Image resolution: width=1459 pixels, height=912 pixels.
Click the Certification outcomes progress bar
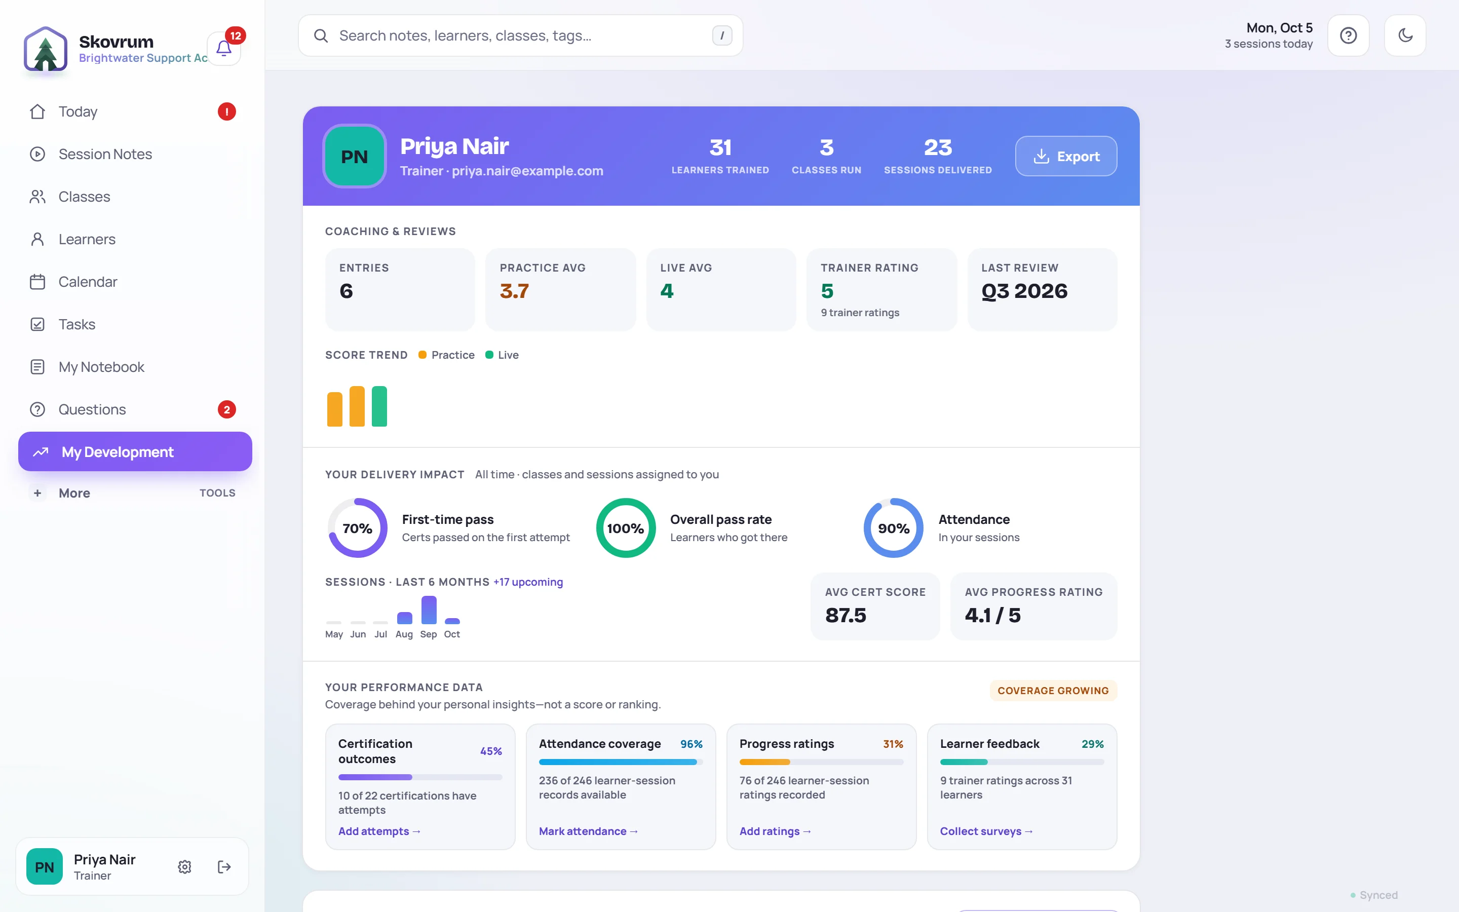420,777
